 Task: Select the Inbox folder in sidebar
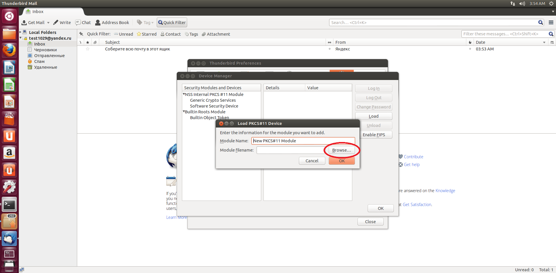39,44
